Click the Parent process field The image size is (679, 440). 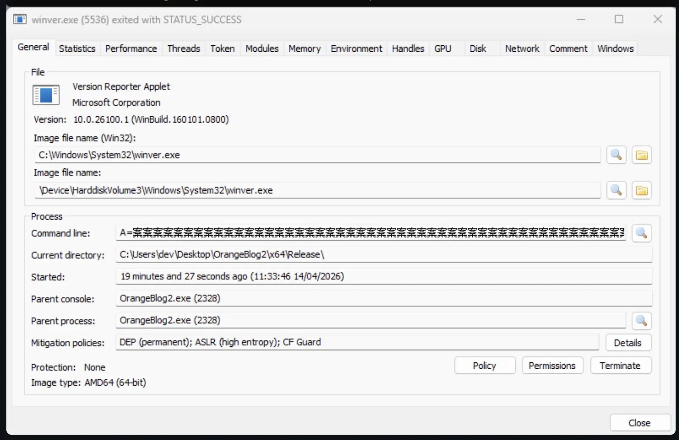pyautogui.click(x=370, y=320)
